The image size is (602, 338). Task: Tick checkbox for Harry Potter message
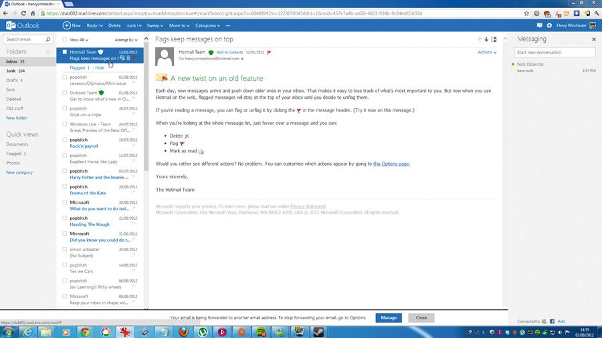click(x=64, y=171)
